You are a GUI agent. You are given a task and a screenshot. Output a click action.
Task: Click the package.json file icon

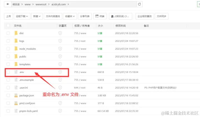pyautogui.click(x=16, y=95)
